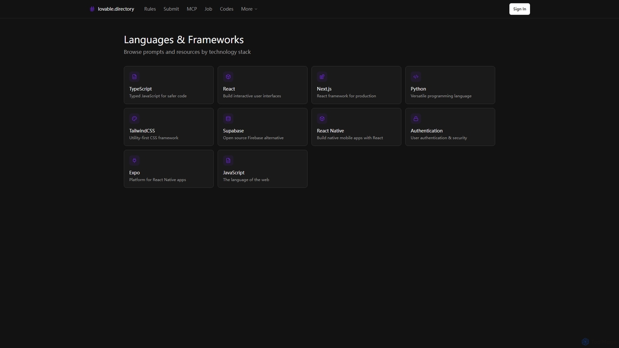Viewport: 619px width, 348px height.
Task: Click 'Typed JavaScript for safer code' text
Action: click(158, 96)
